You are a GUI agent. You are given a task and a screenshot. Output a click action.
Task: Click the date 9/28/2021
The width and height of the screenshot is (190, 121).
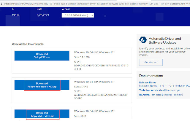pyautogui.click(x=43, y=15)
